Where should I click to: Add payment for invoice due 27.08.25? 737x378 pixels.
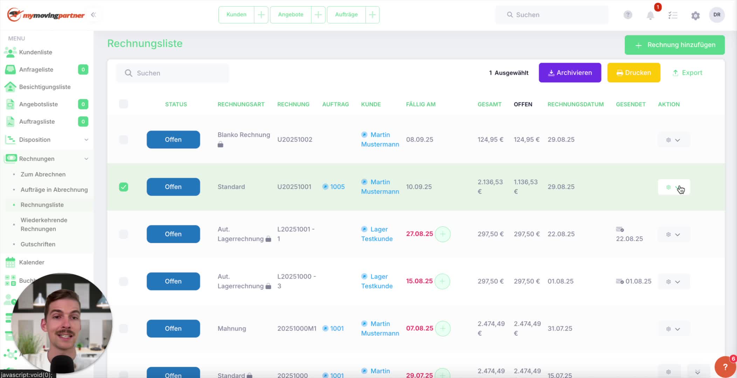(443, 234)
